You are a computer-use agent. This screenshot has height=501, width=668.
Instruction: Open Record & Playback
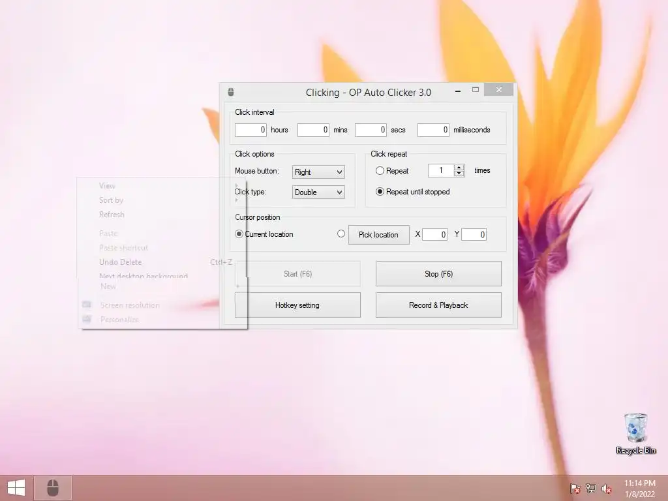[438, 305]
